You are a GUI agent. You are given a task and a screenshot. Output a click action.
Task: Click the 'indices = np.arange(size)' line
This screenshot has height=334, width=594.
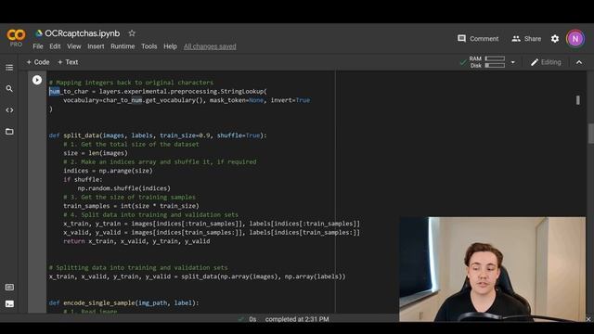108,171
